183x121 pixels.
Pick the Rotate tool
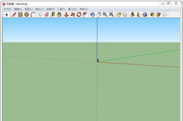point(79,15)
